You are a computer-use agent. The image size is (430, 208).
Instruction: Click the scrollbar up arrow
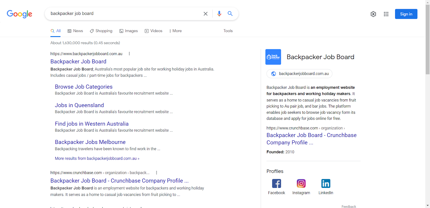pyautogui.click(x=428, y=2)
